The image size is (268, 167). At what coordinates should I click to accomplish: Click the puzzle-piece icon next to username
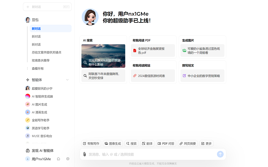pos(59,159)
